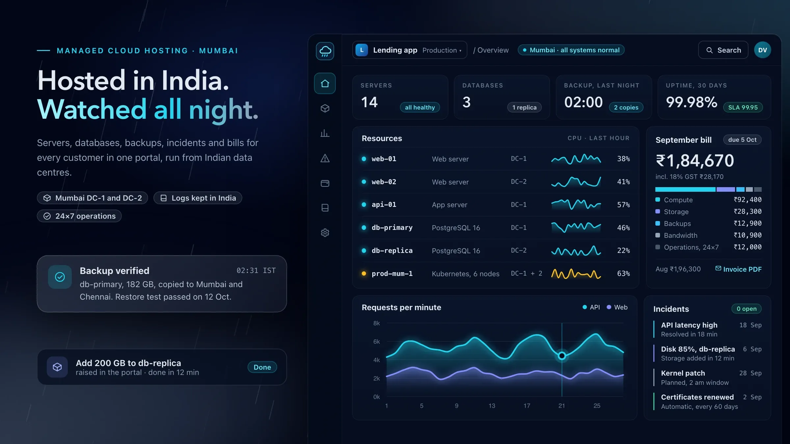Click the search magnifier icon
The image size is (790, 444).
coord(709,50)
